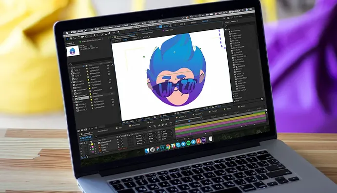This screenshot has height=193, width=337.
Task: Open the Trash in the Dock
Action: click(210, 139)
